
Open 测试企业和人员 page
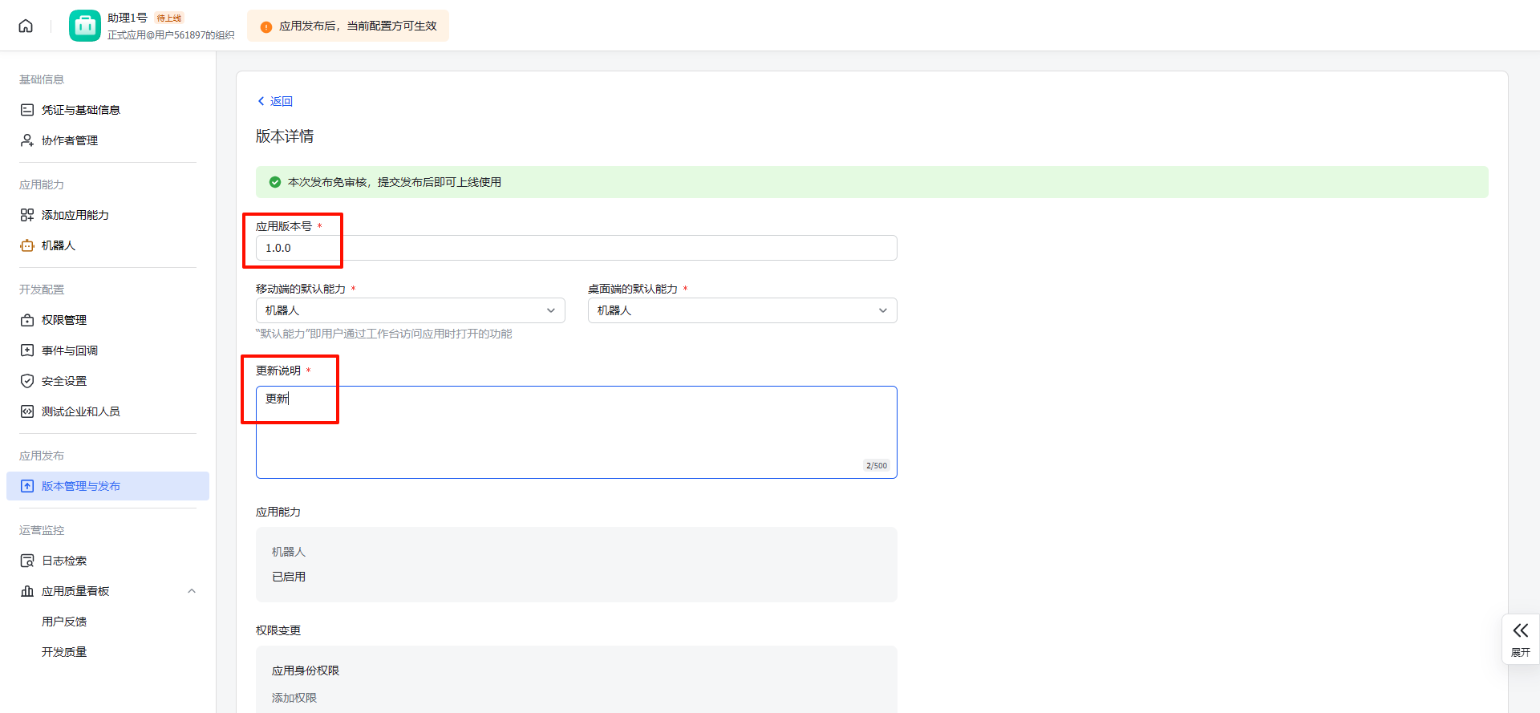tap(80, 411)
